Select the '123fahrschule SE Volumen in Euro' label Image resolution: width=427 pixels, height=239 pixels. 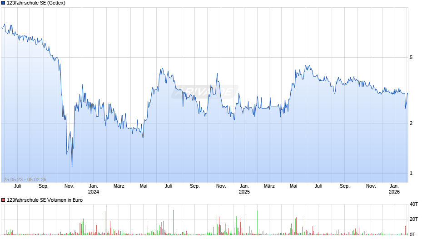click(x=45, y=200)
